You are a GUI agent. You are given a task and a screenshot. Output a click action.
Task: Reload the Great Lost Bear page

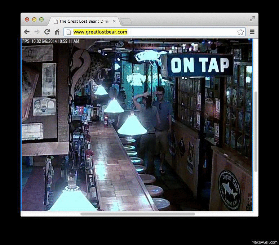[x=47, y=32]
